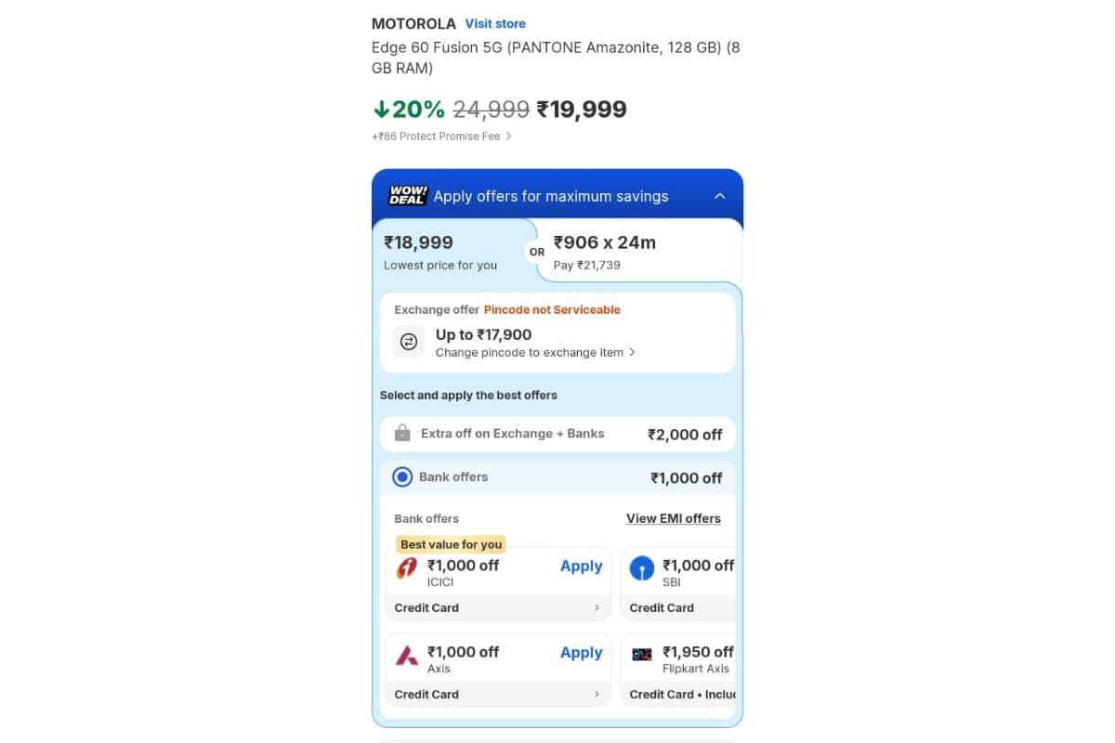Image resolution: width=1115 pixels, height=743 pixels.
Task: Open the Visit store link
Action: 495,23
